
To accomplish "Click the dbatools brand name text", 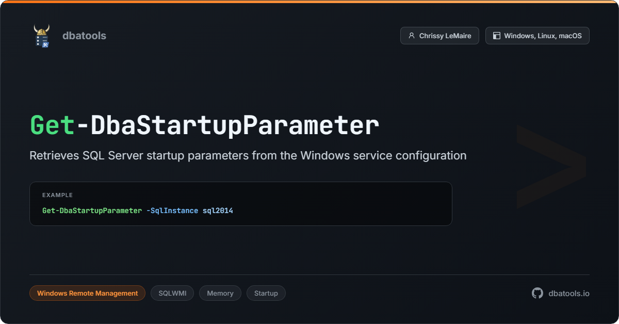I will click(x=84, y=36).
